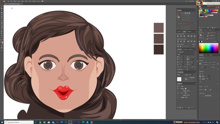Click the darkest brown square on the canvas

(x=159, y=50)
